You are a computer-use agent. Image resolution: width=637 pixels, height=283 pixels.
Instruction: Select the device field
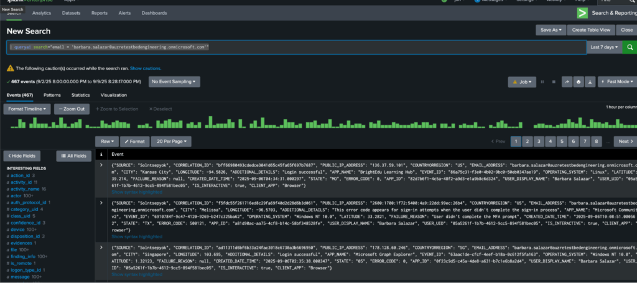[17, 230]
